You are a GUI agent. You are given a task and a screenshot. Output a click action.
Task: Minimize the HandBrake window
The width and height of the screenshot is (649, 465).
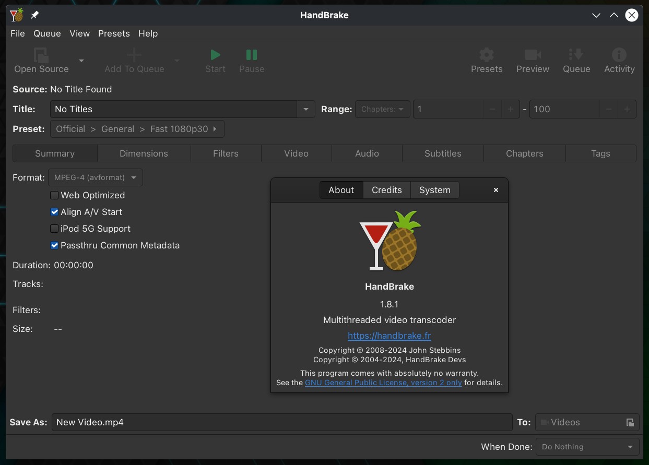(x=596, y=15)
